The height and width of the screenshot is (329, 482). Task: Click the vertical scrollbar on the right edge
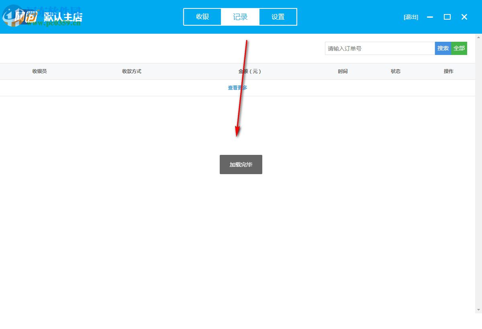tap(480, 160)
